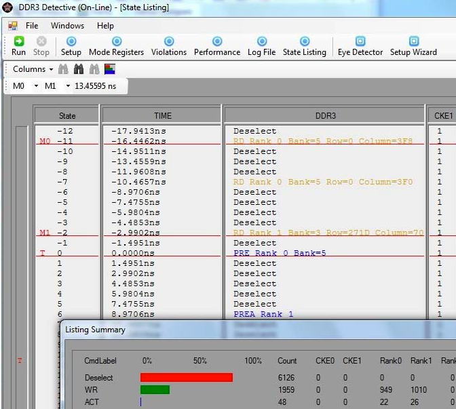
Task: Click the Rank0 header in Listing Summary
Action: pyautogui.click(x=391, y=361)
